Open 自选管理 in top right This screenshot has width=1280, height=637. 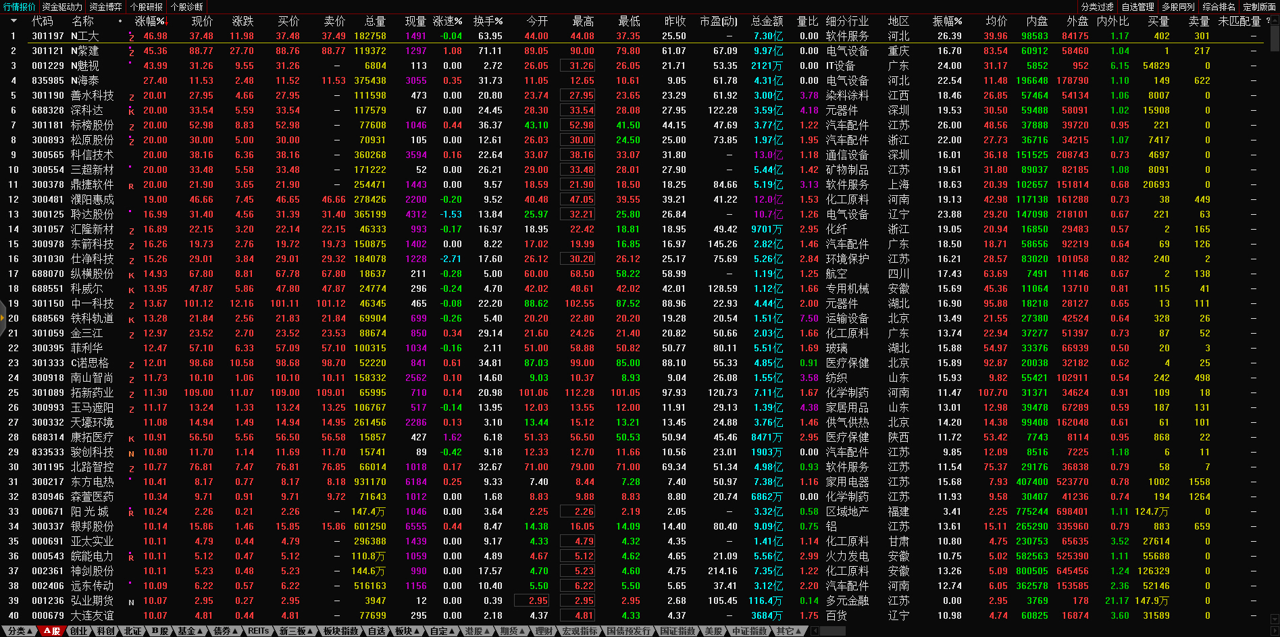tap(1137, 7)
